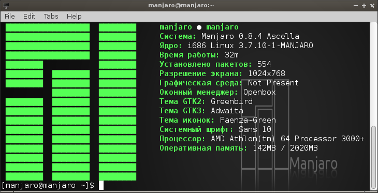This screenshot has width=378, height=193.
Task: Click the terminal window icon in title bar
Action: tap(6, 5)
